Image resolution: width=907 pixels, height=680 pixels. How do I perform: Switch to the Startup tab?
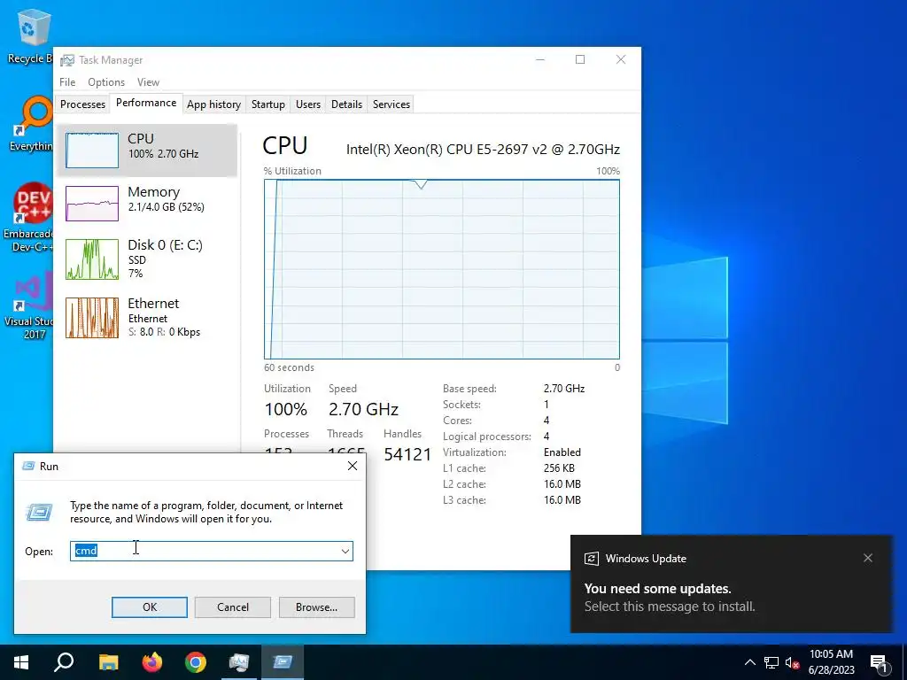[267, 104]
